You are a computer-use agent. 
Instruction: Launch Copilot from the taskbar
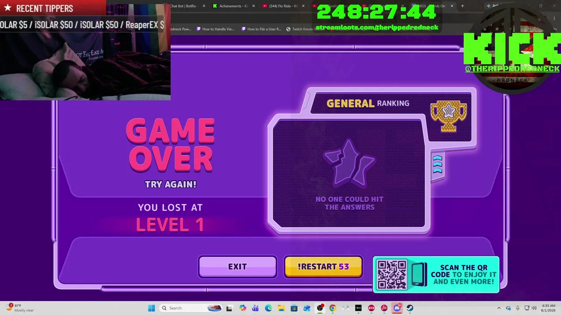coord(242,308)
